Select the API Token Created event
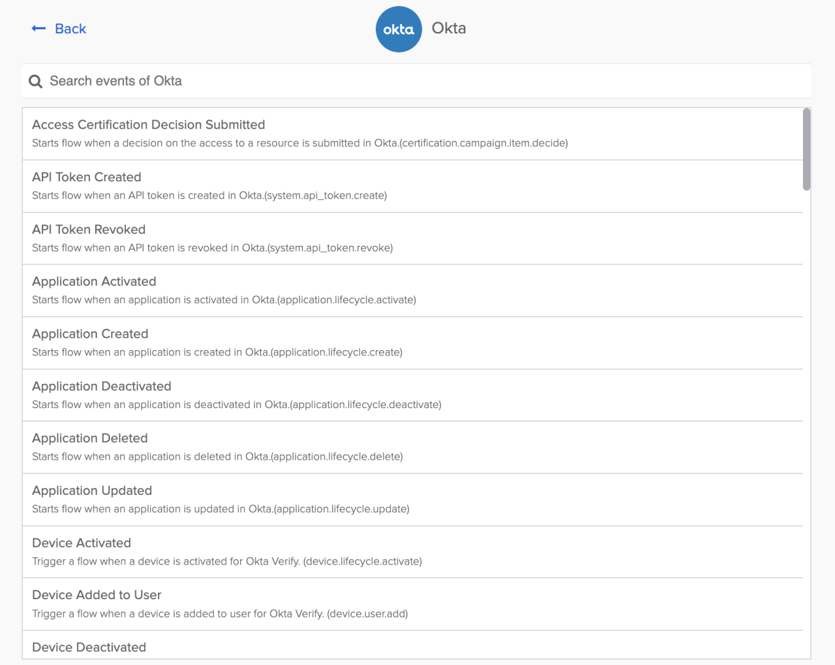 413,186
